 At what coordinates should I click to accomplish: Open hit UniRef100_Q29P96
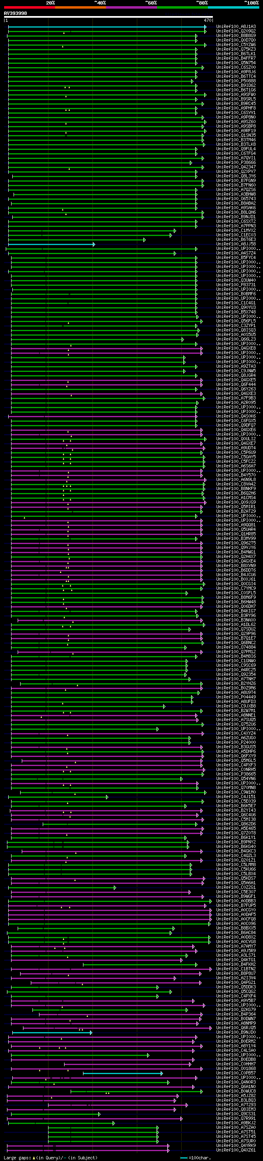pos(236,634)
